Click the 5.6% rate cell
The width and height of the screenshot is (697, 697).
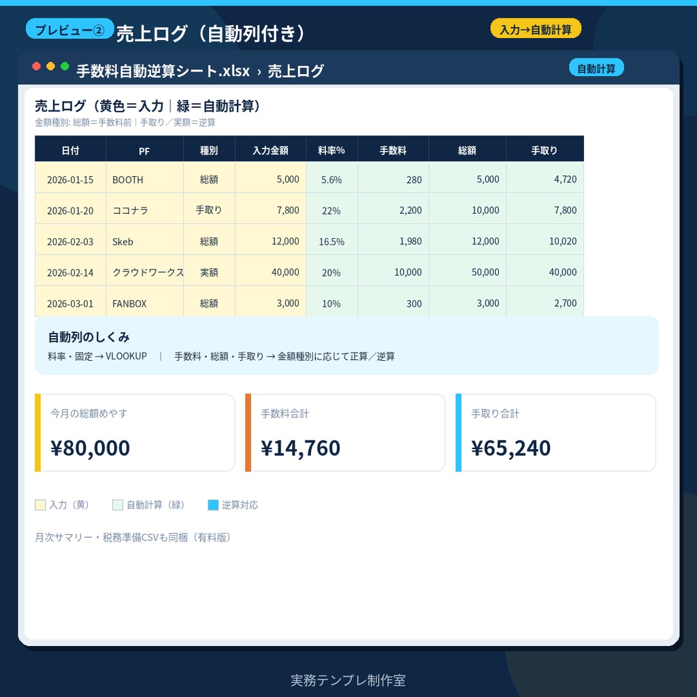pyautogui.click(x=331, y=178)
